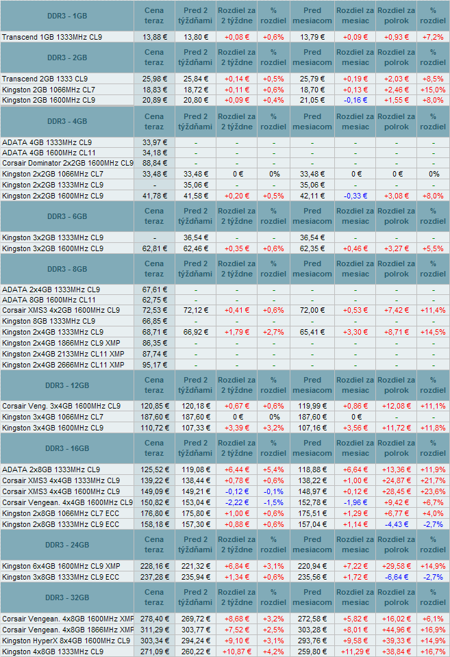Click the DDR3 - 4GB section header
450x657 pixels.
pos(67,121)
